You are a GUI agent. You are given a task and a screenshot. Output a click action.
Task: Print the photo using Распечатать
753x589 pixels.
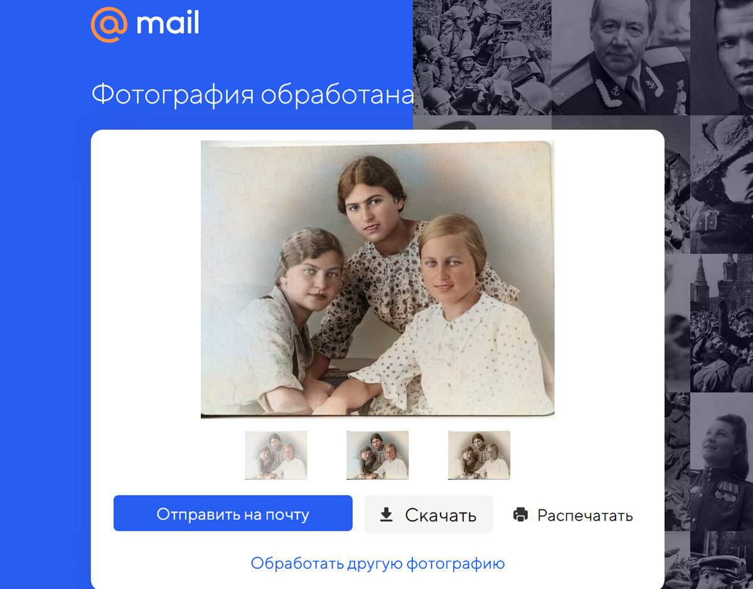pos(573,516)
